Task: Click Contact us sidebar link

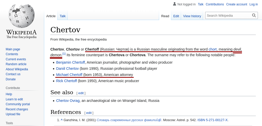Action: [x=13, y=74]
